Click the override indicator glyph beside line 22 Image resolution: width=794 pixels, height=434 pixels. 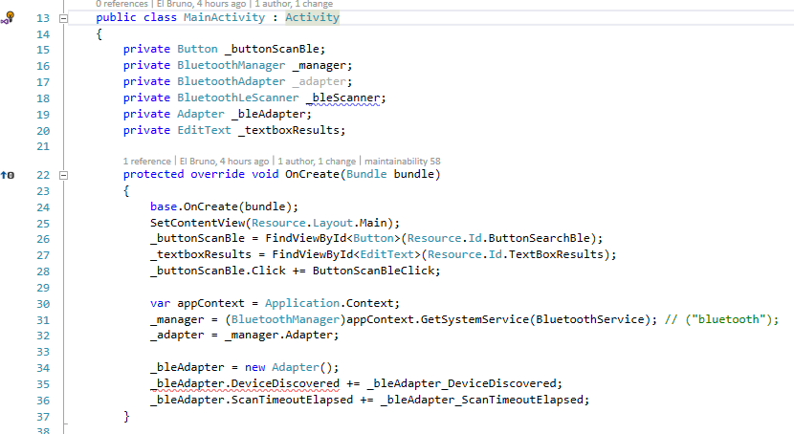(8, 175)
